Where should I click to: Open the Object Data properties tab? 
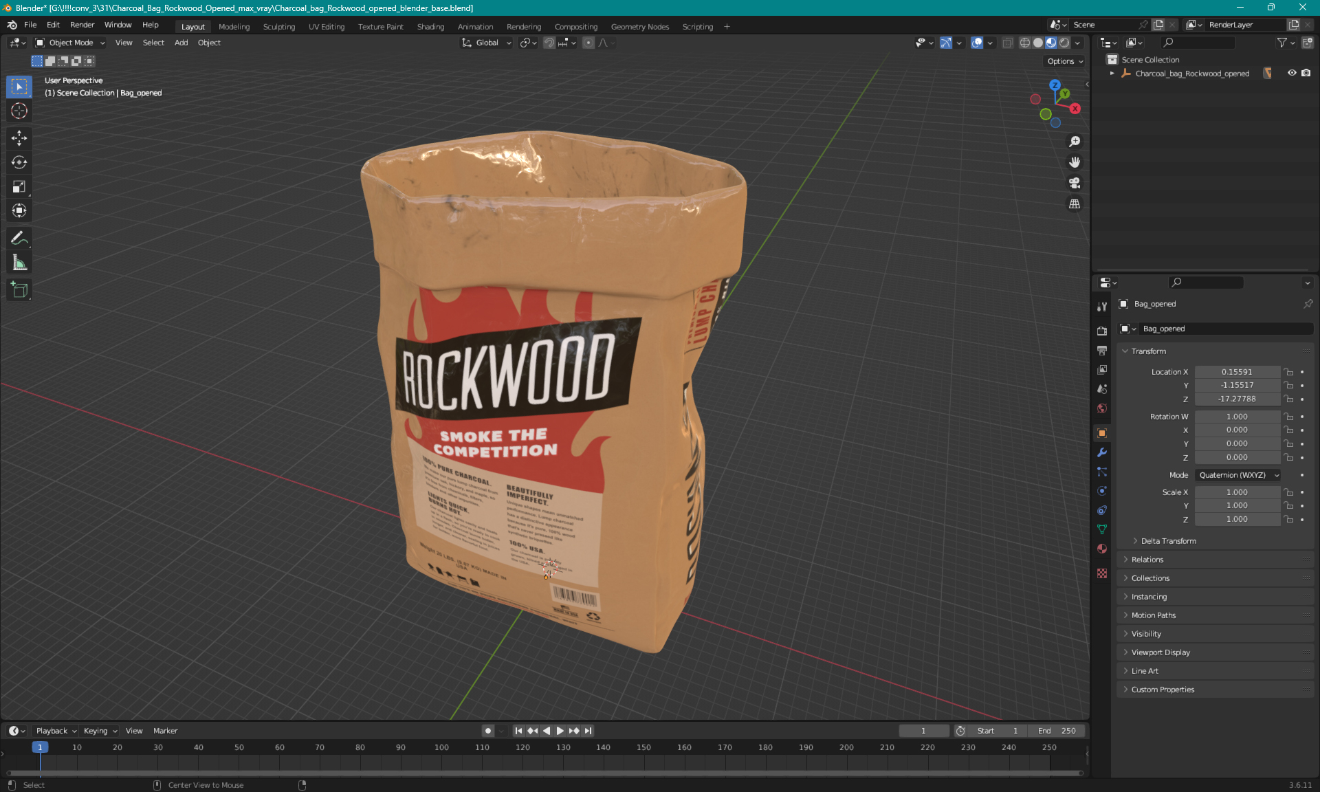1102,529
